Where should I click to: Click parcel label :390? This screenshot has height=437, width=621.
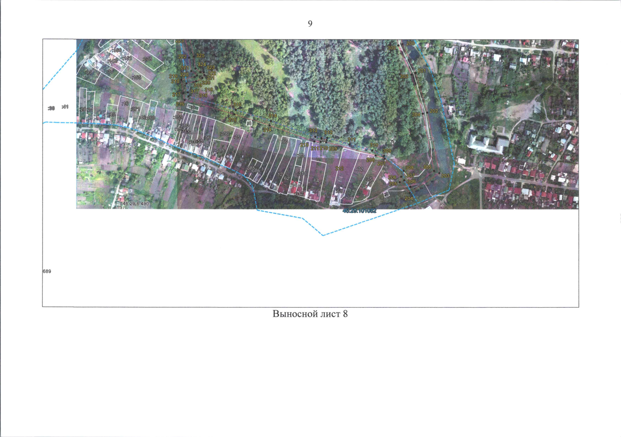coord(225,134)
